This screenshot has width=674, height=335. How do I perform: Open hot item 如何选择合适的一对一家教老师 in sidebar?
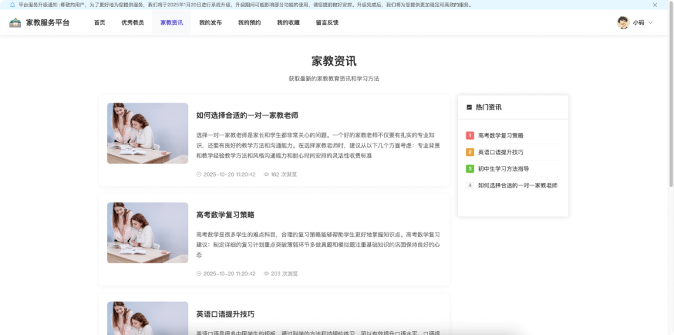pyautogui.click(x=518, y=185)
